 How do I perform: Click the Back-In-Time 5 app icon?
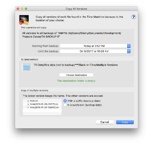point(24,20)
